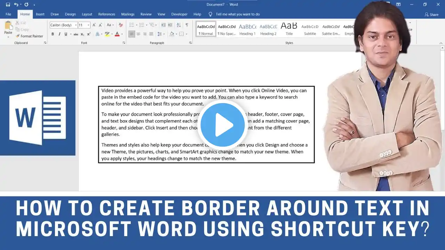Screen dimensions: 445x250
Task: Increase font size with Grow Font
Action: (94, 25)
